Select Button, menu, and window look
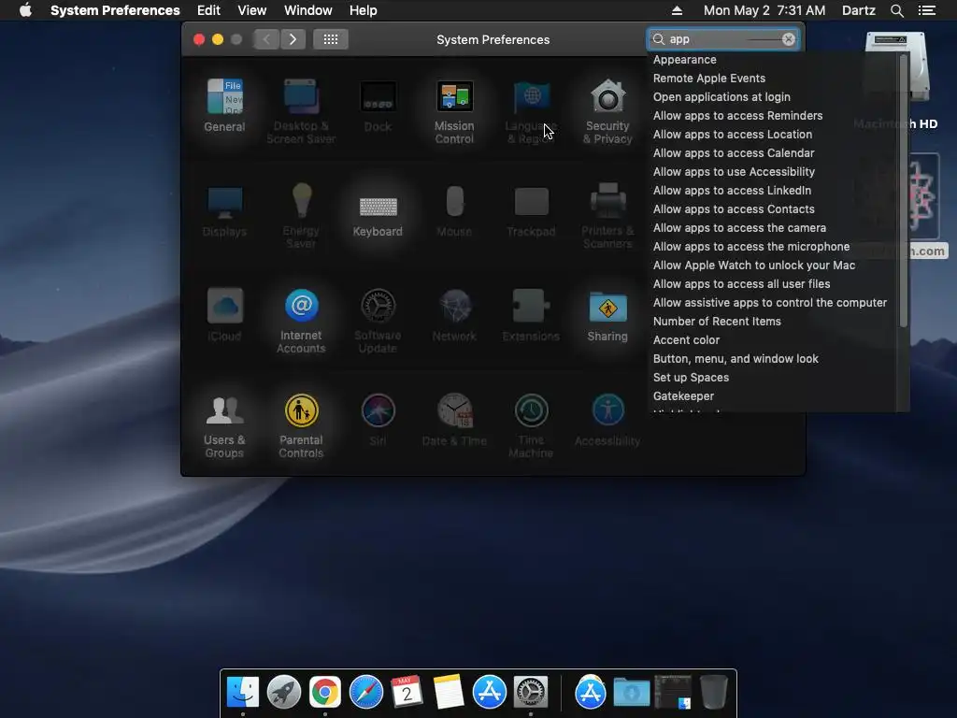957x718 pixels. pos(736,359)
